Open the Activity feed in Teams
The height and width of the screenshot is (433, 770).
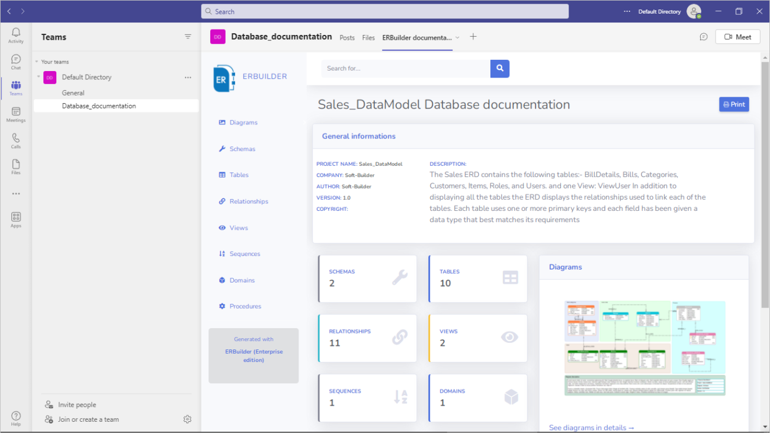click(x=15, y=34)
